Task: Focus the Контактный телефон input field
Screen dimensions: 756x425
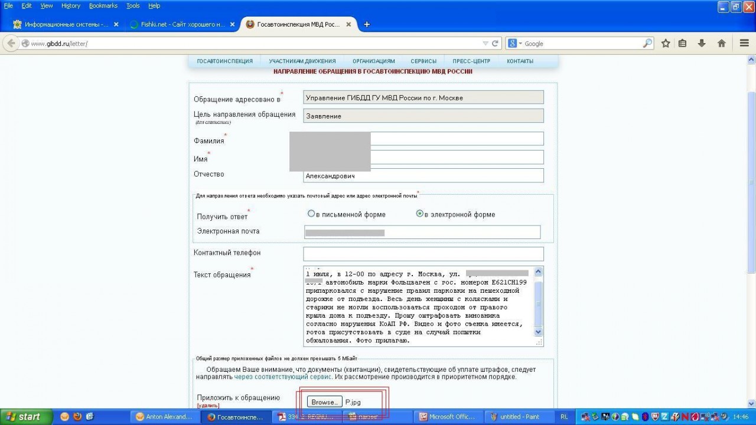Action: click(x=423, y=253)
